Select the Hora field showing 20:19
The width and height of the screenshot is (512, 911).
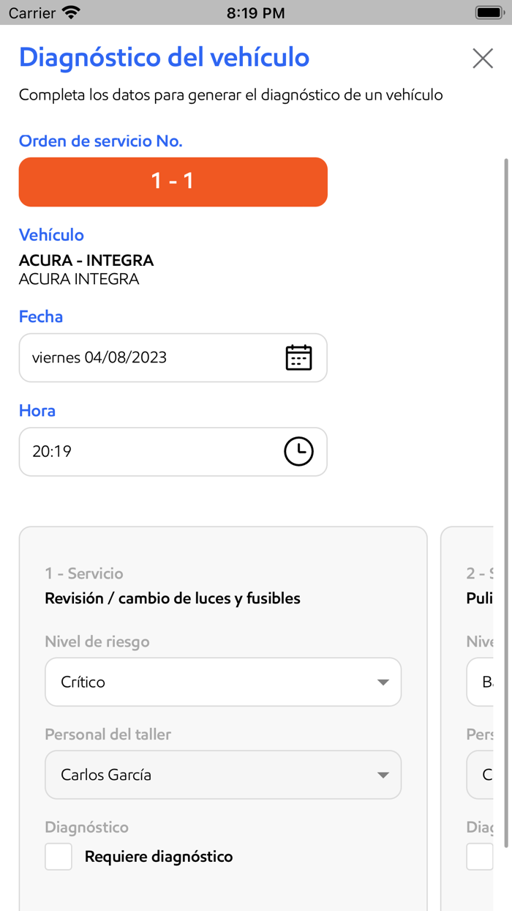click(x=146, y=452)
